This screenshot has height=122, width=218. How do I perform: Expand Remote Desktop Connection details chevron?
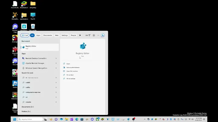[56, 58]
